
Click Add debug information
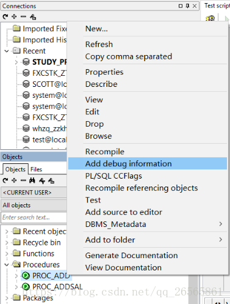[148, 163]
